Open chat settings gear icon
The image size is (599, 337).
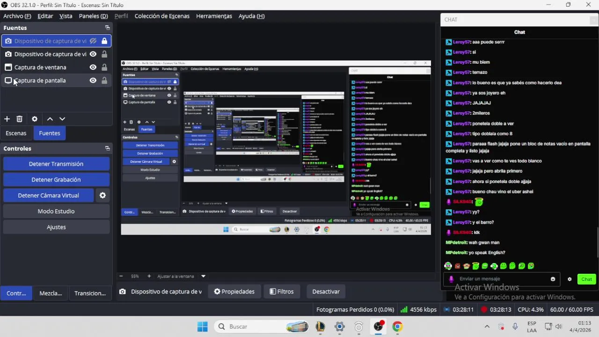pyautogui.click(x=570, y=279)
